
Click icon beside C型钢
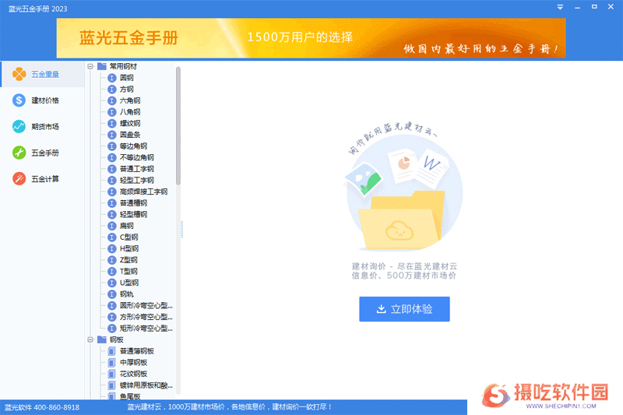(112, 237)
